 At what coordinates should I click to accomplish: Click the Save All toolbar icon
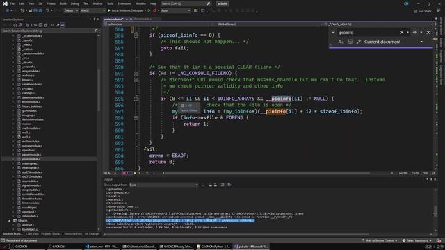40,11
